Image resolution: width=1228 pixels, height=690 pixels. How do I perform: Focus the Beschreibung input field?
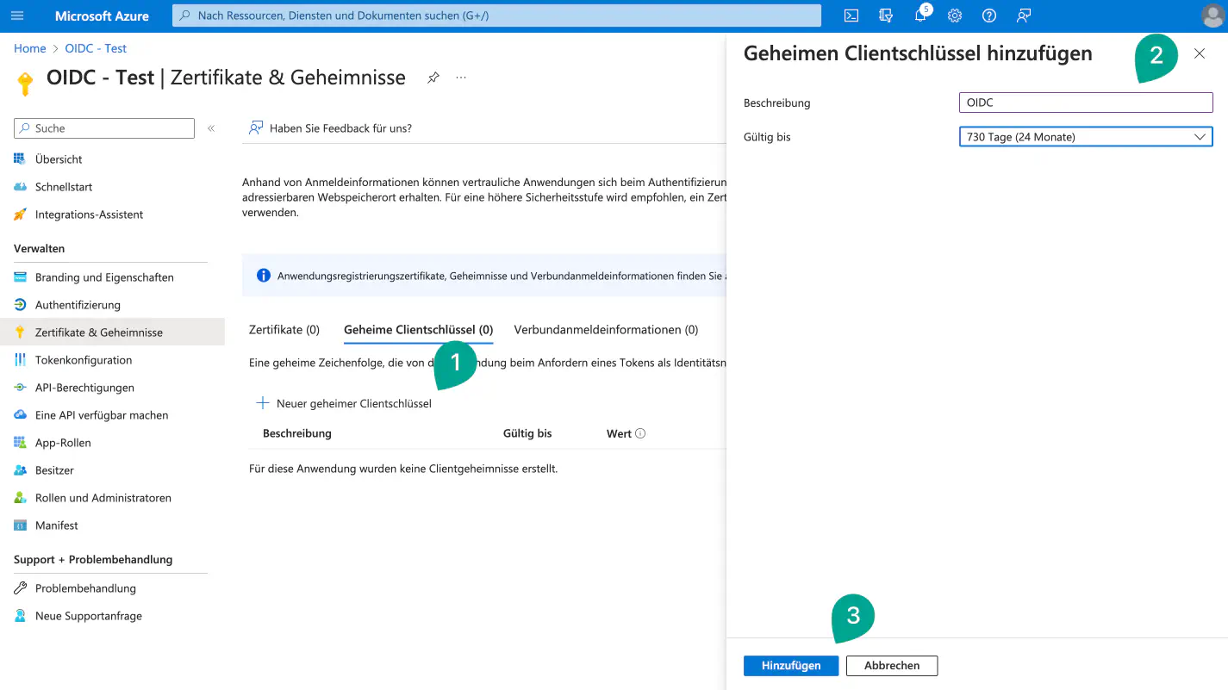click(x=1086, y=103)
